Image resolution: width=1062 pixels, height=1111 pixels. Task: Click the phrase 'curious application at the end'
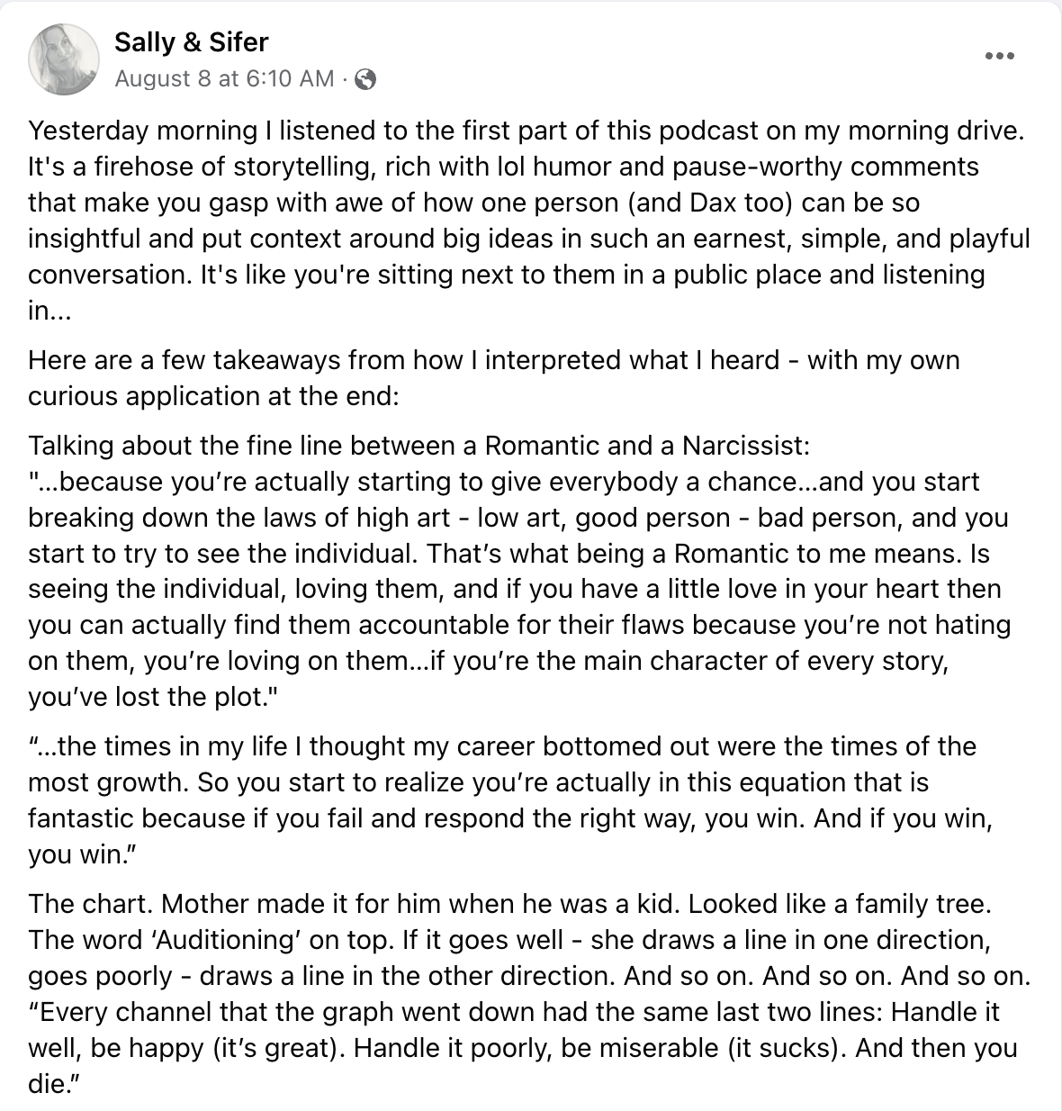(x=212, y=396)
